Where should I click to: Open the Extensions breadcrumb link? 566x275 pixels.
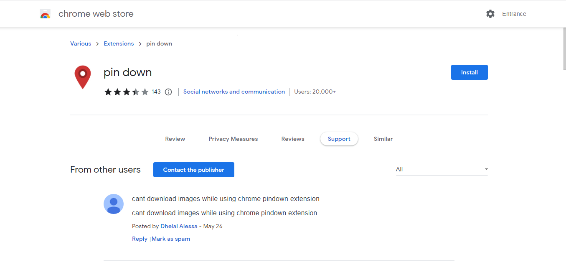[119, 43]
